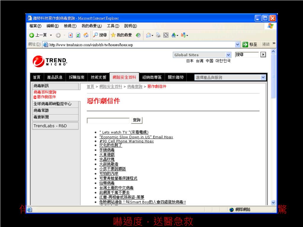Select the 日本 site link
Screen dimensions: 303x227
[x=190, y=61]
